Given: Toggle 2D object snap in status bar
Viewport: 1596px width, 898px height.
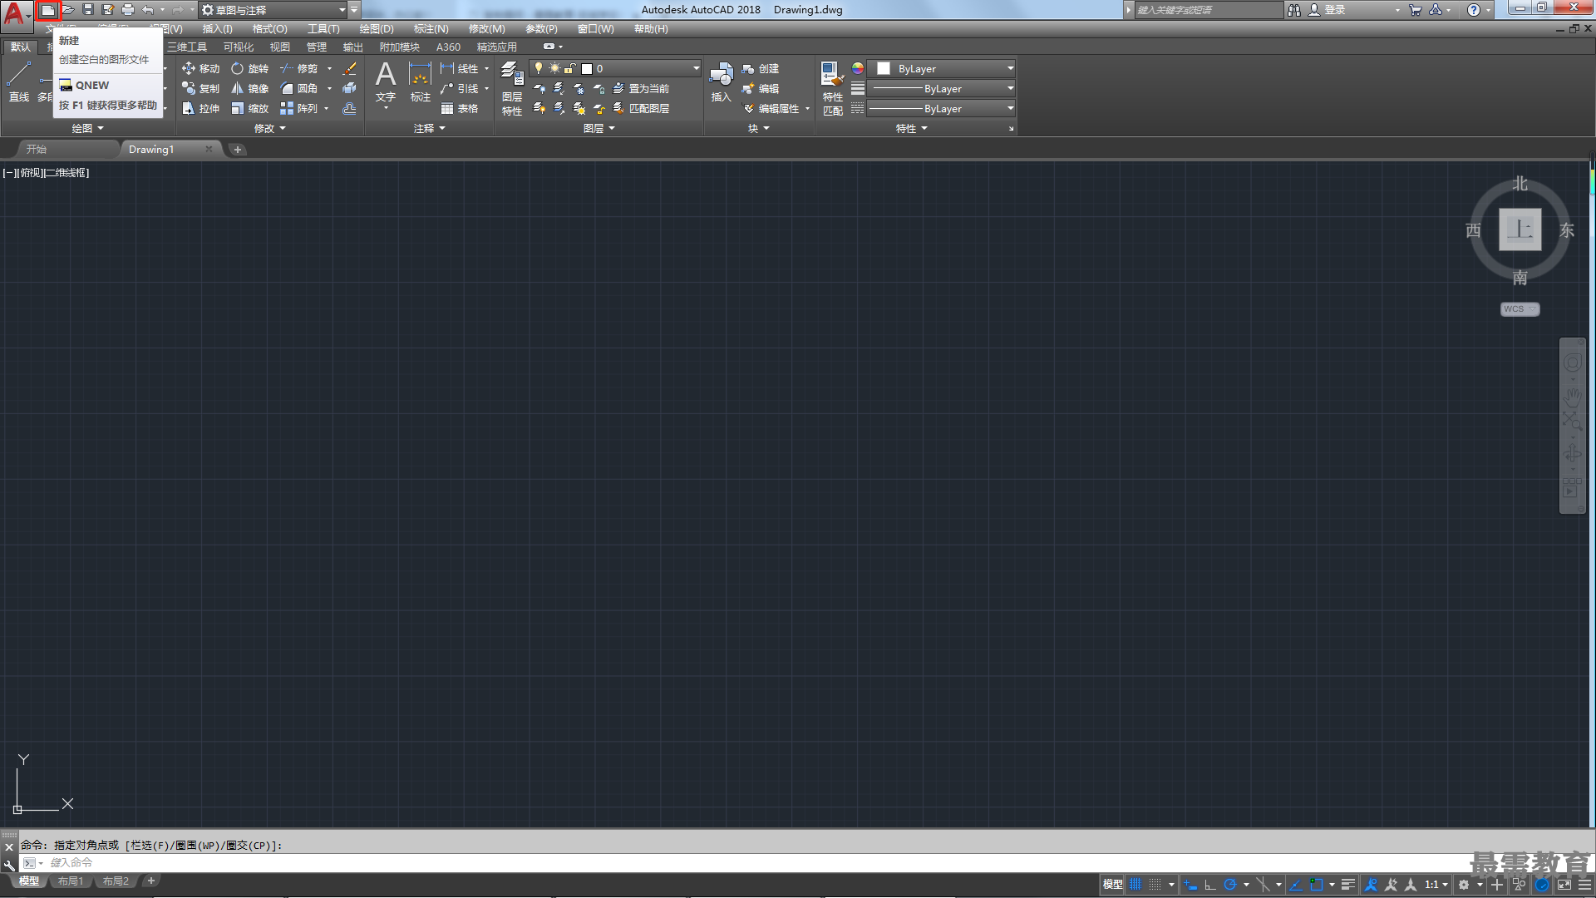Looking at the screenshot, I should point(1317,884).
